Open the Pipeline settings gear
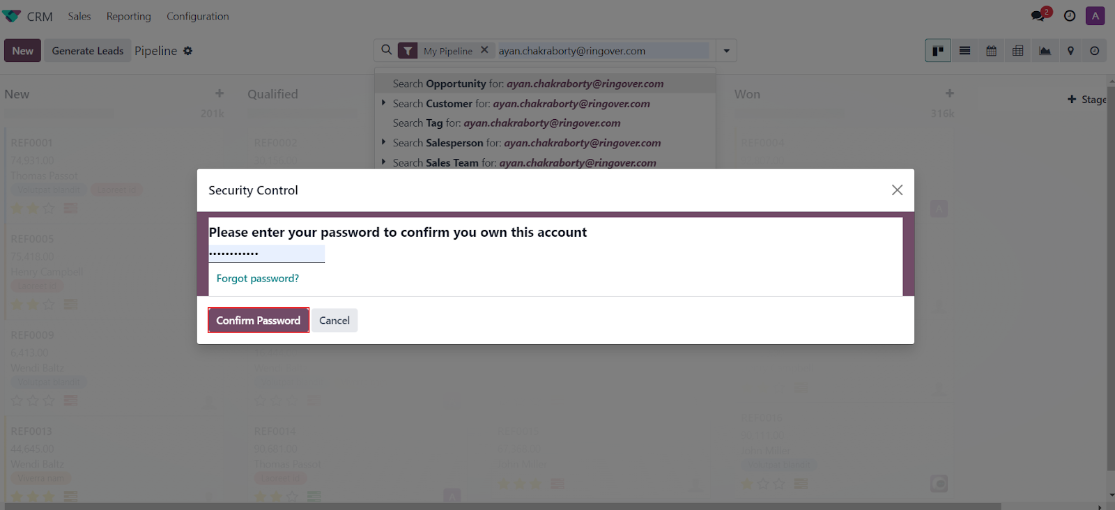1115x510 pixels. pos(188,51)
